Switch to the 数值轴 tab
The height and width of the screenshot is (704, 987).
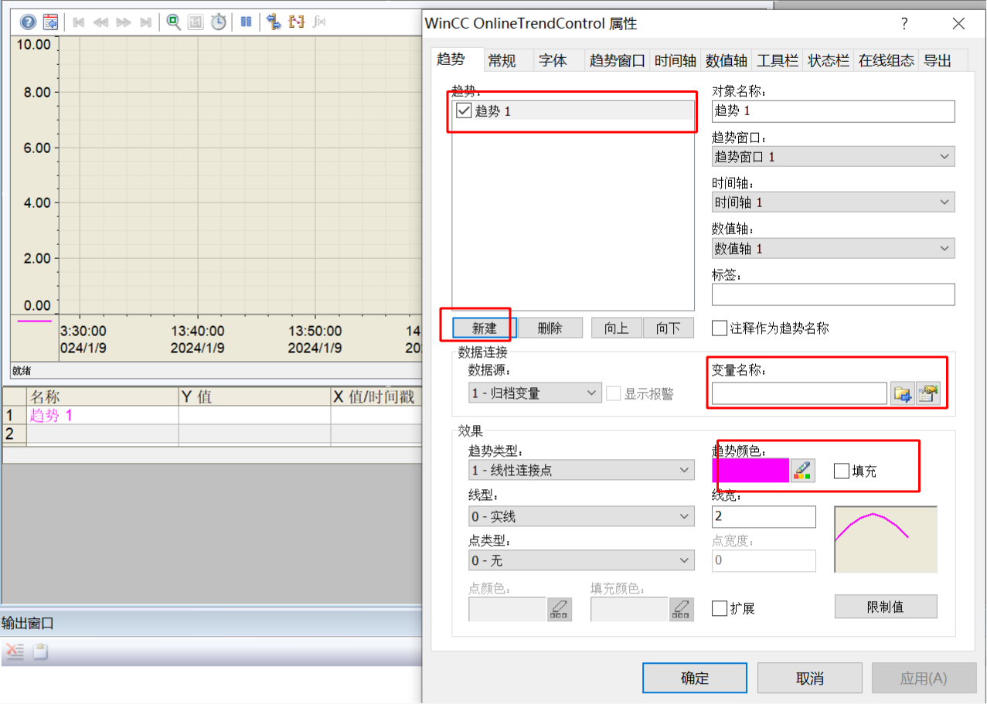pos(725,60)
